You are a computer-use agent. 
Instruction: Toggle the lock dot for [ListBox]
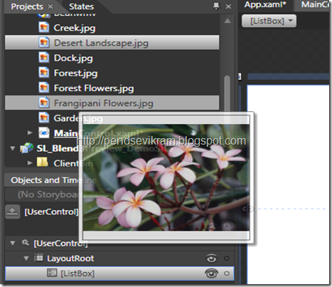[x=227, y=273]
